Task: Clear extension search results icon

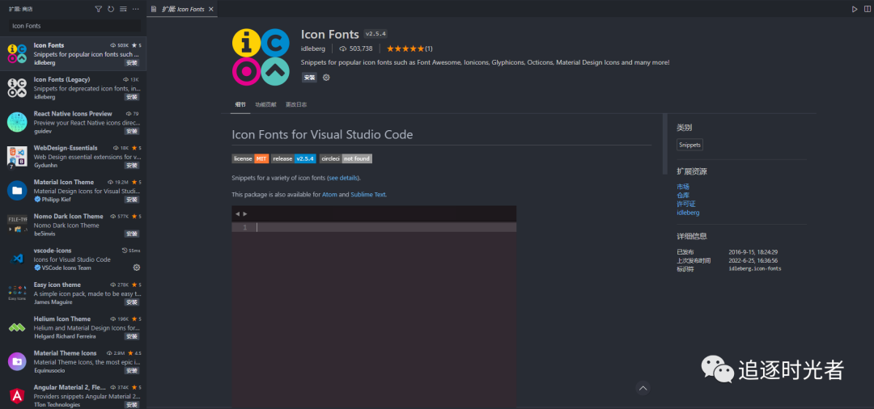Action: tap(123, 9)
